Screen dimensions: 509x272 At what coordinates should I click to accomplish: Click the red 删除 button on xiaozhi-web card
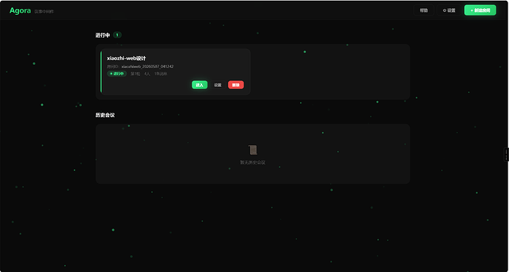(236, 85)
